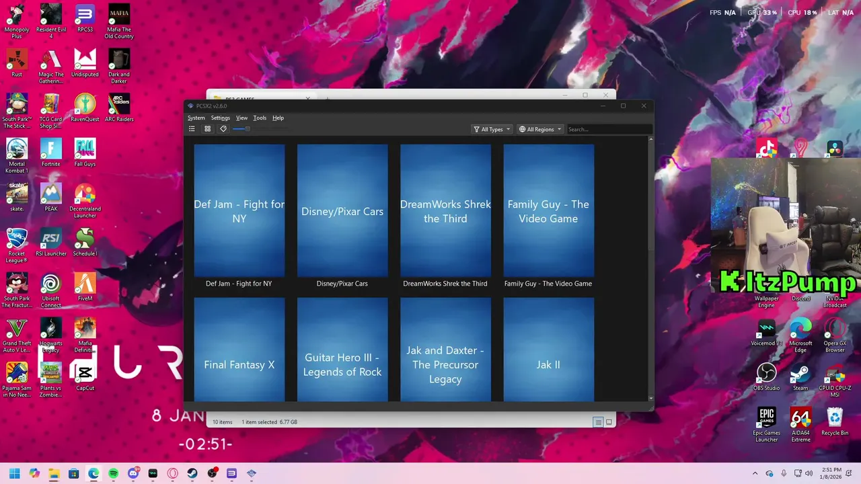The image size is (861, 484).
Task: Select the Magic The Gathering icon
Action: coord(51,67)
